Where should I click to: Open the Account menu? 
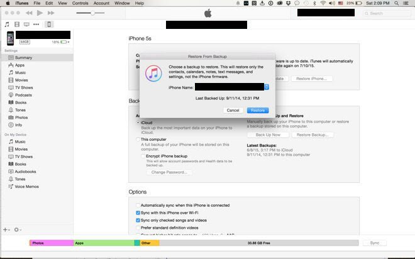coord(101,3)
